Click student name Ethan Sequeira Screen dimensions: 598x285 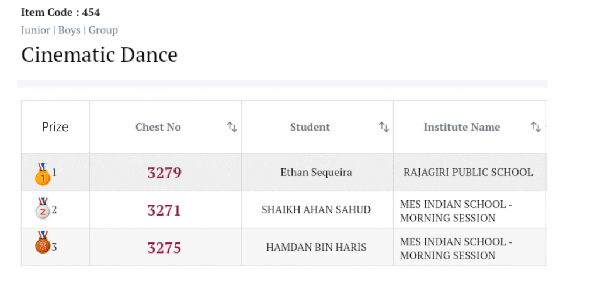pyautogui.click(x=316, y=173)
